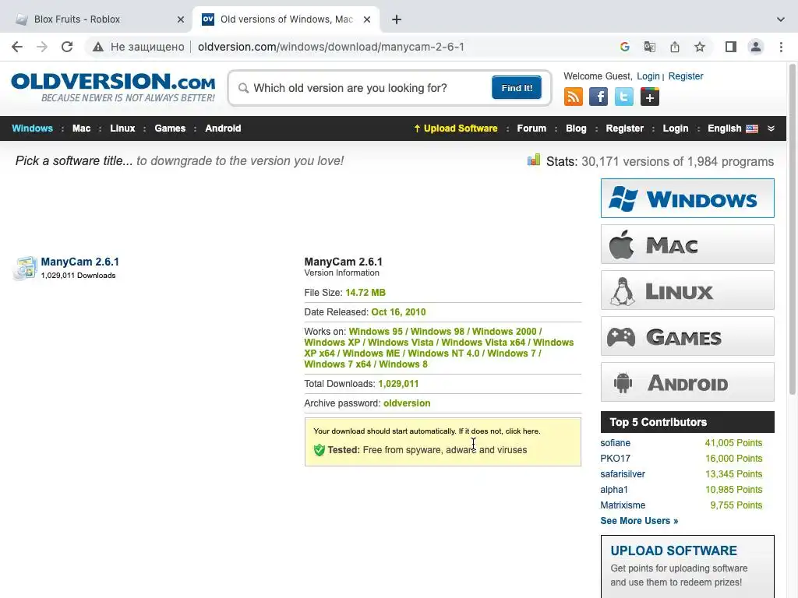This screenshot has width=798, height=598.
Task: Go back to previous page
Action: pyautogui.click(x=17, y=47)
